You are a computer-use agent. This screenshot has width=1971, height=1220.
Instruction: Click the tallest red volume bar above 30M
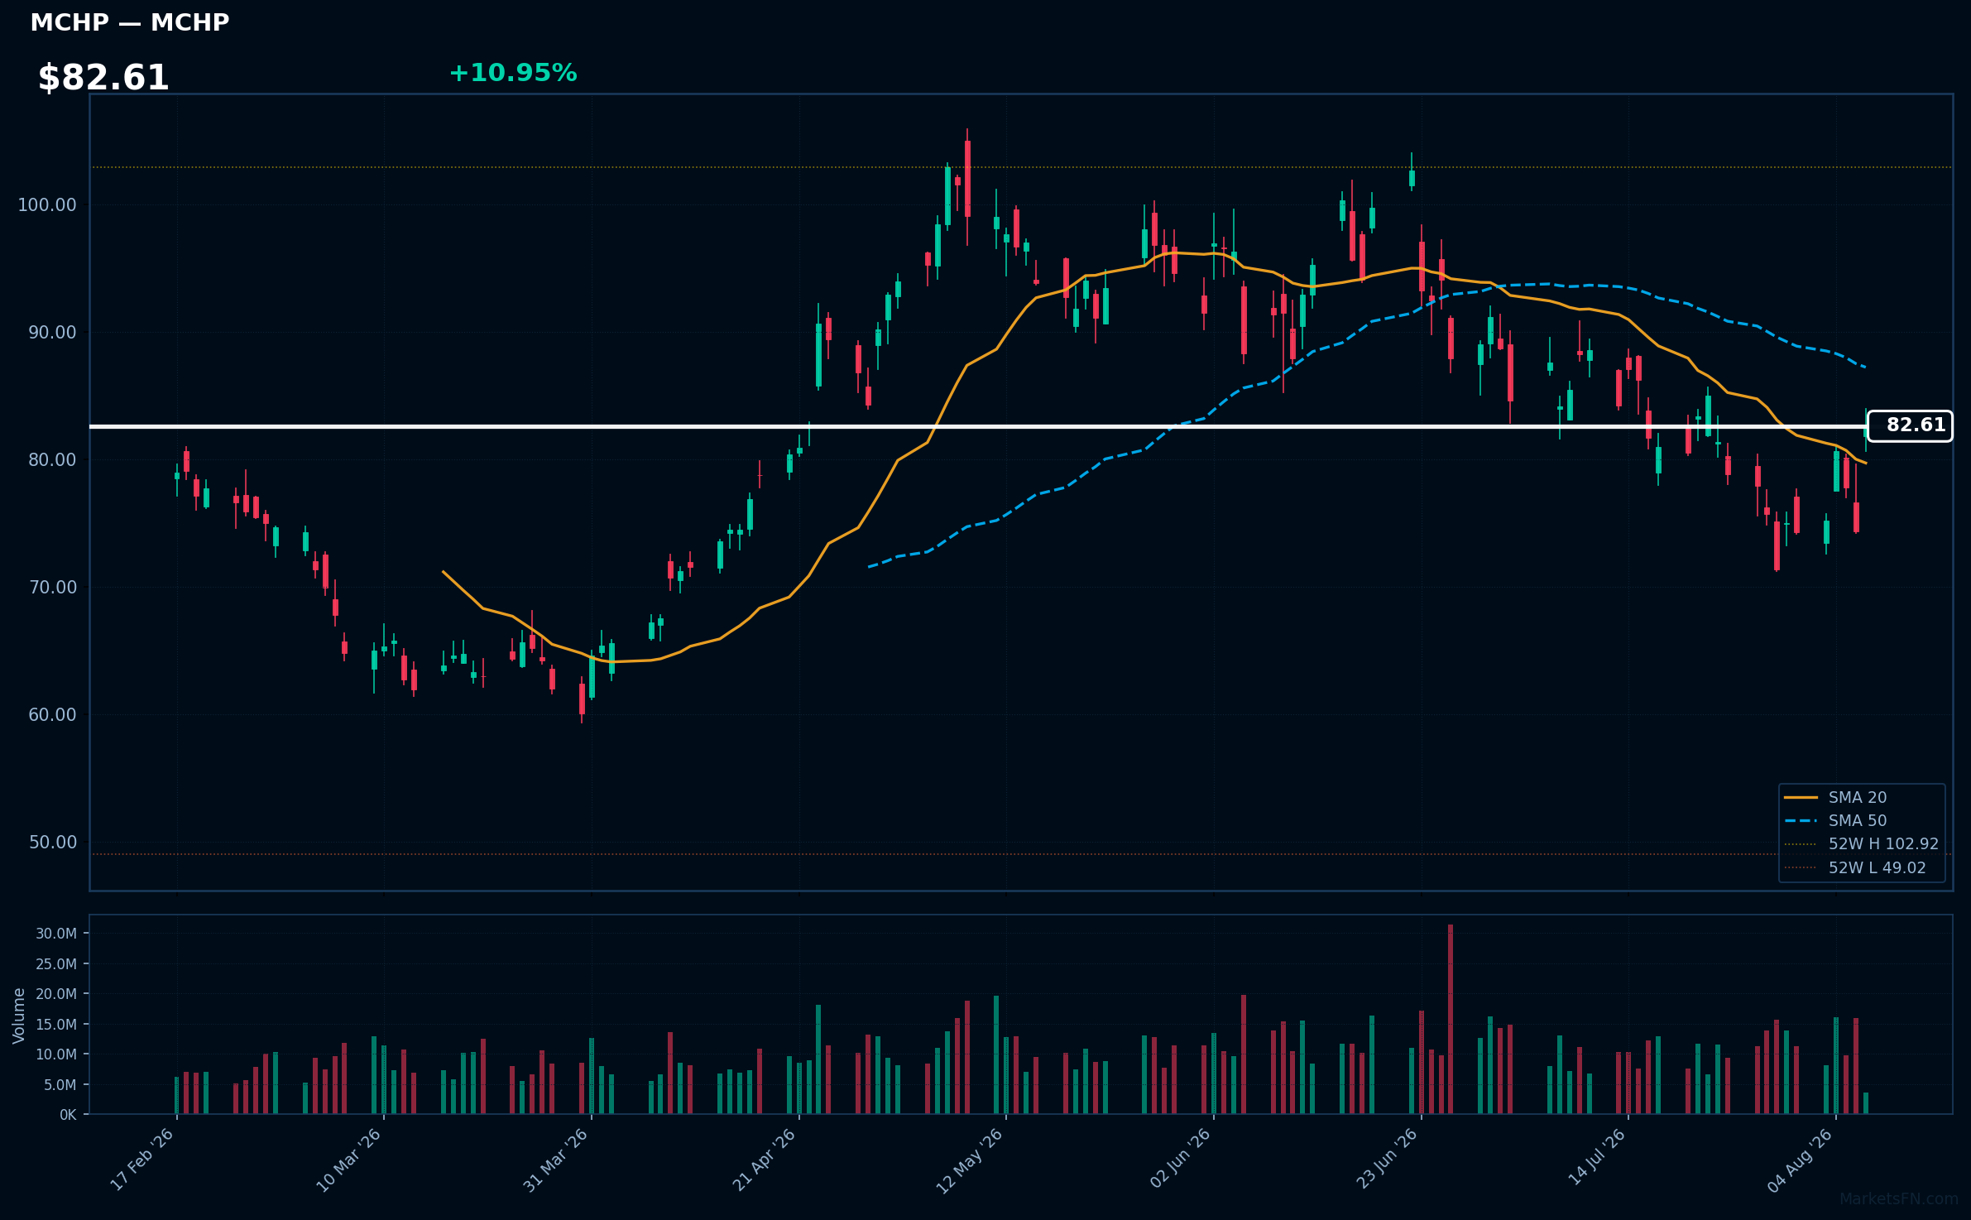tap(1451, 1019)
